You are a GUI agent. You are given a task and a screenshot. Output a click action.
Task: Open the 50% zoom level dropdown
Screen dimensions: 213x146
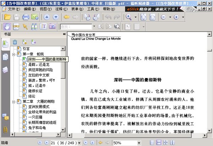pos(139,143)
